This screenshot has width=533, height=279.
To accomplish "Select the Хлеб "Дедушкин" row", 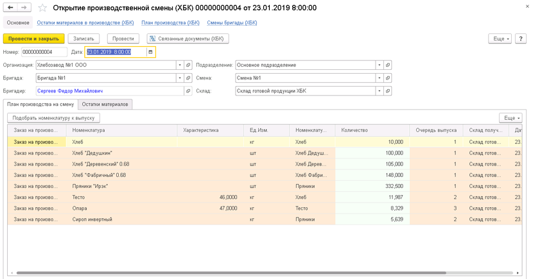I will [265, 153].
